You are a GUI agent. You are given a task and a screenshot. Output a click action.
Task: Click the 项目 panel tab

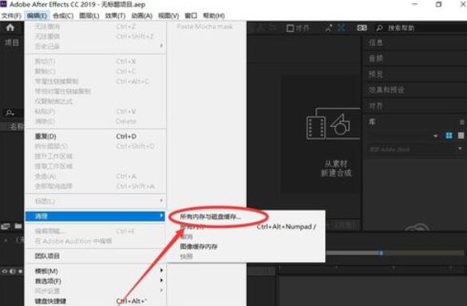(x=12, y=42)
